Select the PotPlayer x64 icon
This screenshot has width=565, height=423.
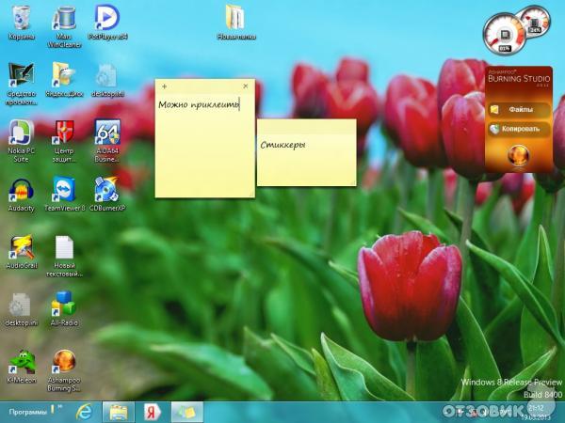click(106, 18)
